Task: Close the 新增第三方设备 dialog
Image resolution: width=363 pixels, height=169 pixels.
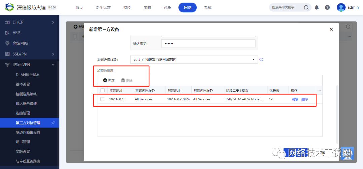Action: (x=331, y=29)
